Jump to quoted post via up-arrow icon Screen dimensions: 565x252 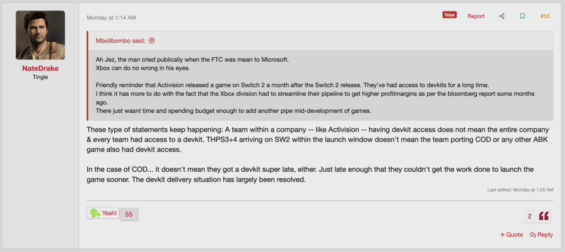(152, 40)
